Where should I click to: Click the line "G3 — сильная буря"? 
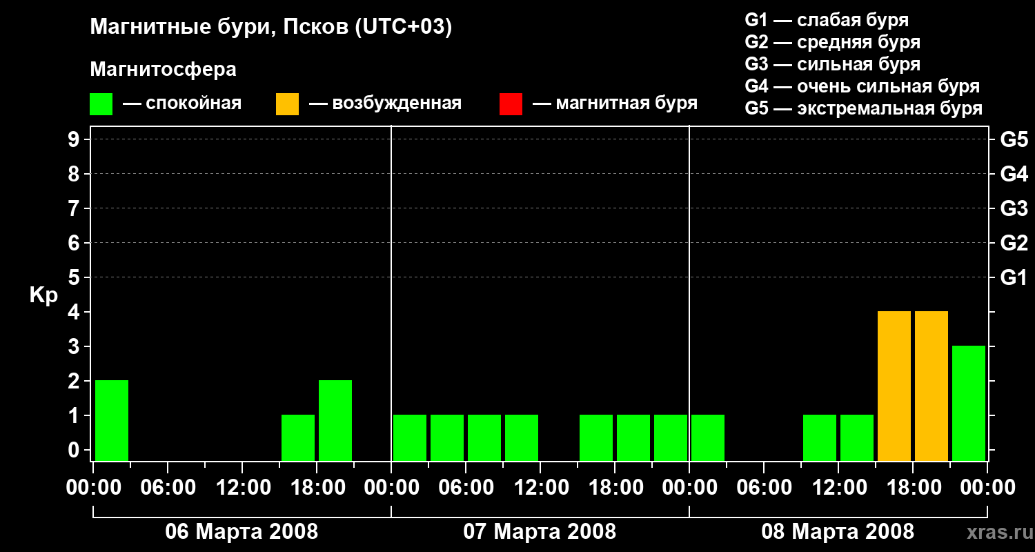832,64
